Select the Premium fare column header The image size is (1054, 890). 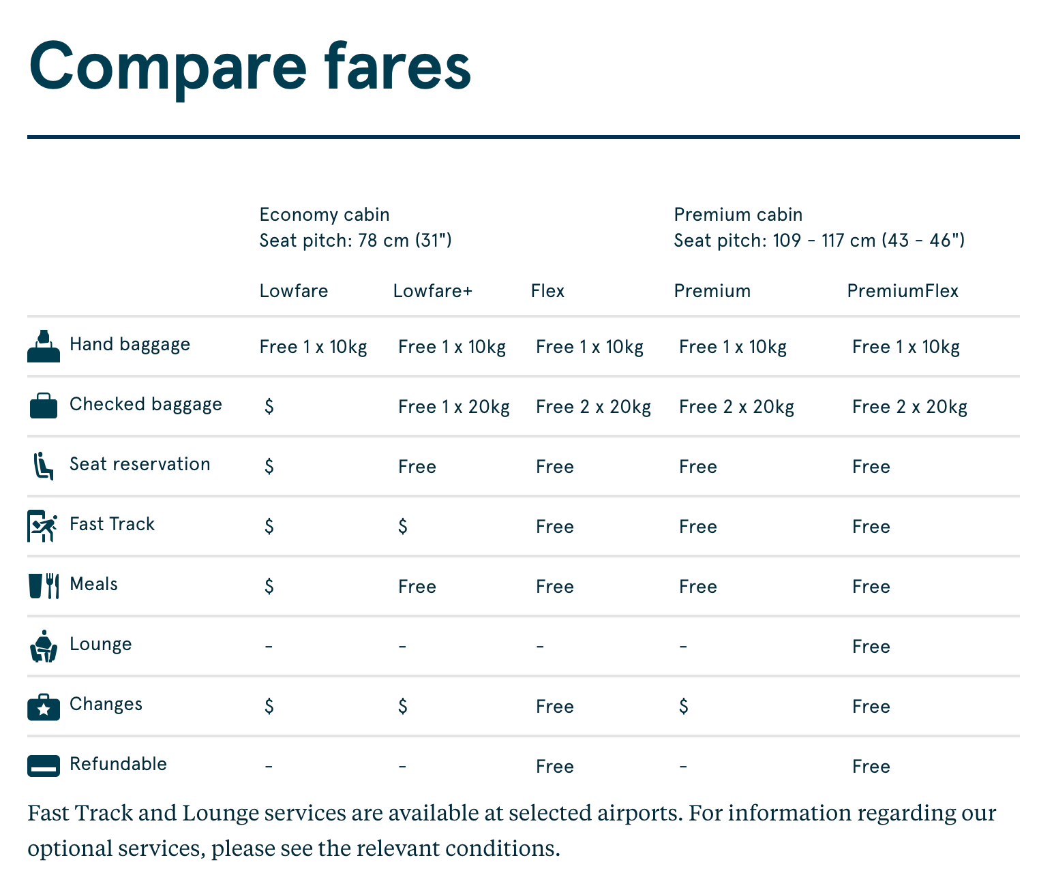(x=712, y=291)
